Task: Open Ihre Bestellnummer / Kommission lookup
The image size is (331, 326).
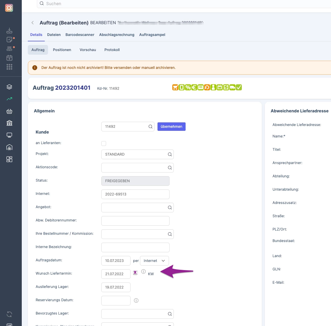Action: (170, 234)
